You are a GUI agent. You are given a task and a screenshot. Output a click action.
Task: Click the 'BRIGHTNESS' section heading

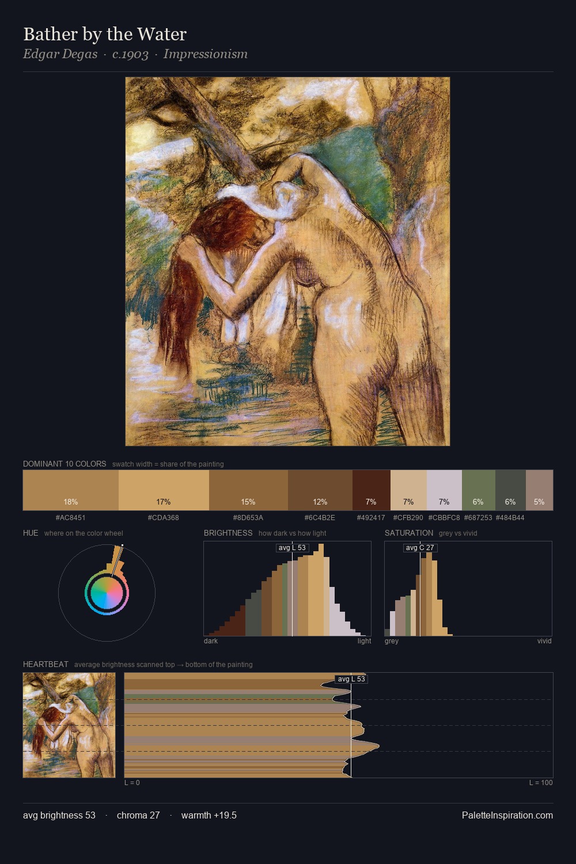[x=228, y=533]
